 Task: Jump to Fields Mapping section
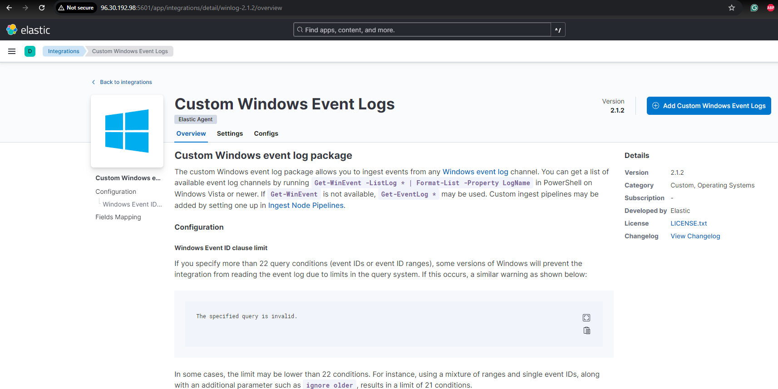tap(118, 217)
